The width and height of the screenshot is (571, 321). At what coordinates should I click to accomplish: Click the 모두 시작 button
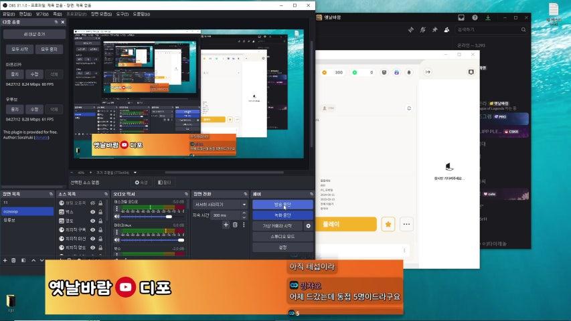(x=19, y=49)
